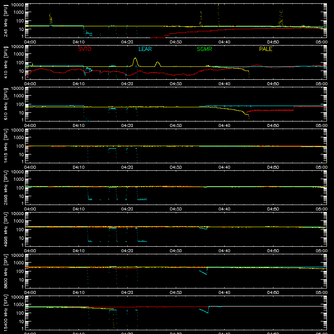Click the 100 tick of the 610 MHz plot

point(20,104)
